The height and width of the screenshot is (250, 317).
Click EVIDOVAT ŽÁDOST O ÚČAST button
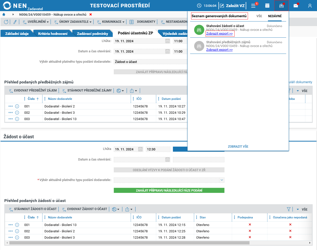click(85, 209)
